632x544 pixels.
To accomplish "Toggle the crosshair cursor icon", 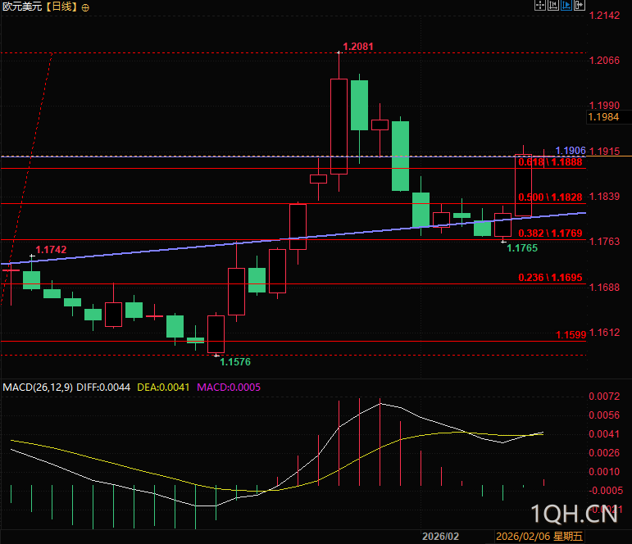I will tap(540, 5).
